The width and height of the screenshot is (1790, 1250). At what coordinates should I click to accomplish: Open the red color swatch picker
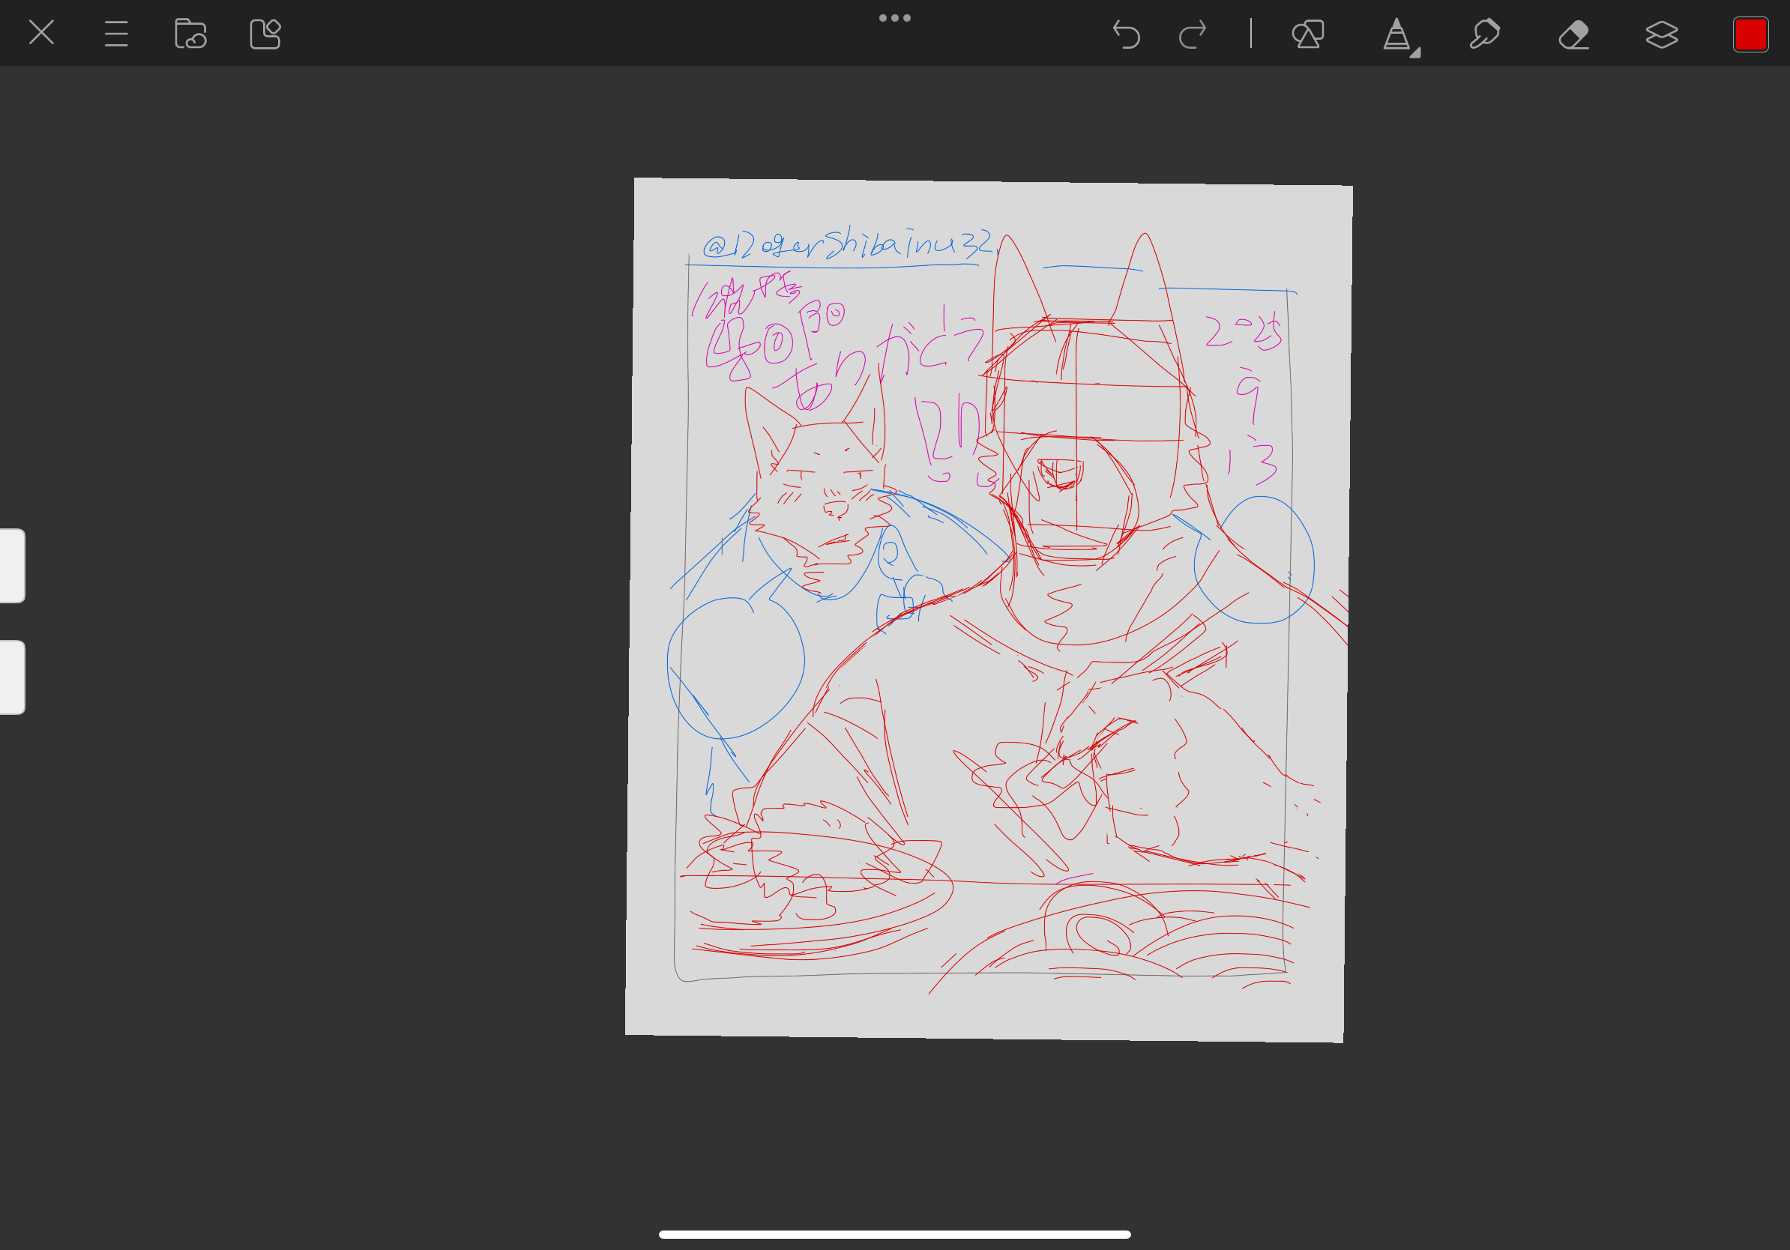click(1750, 34)
